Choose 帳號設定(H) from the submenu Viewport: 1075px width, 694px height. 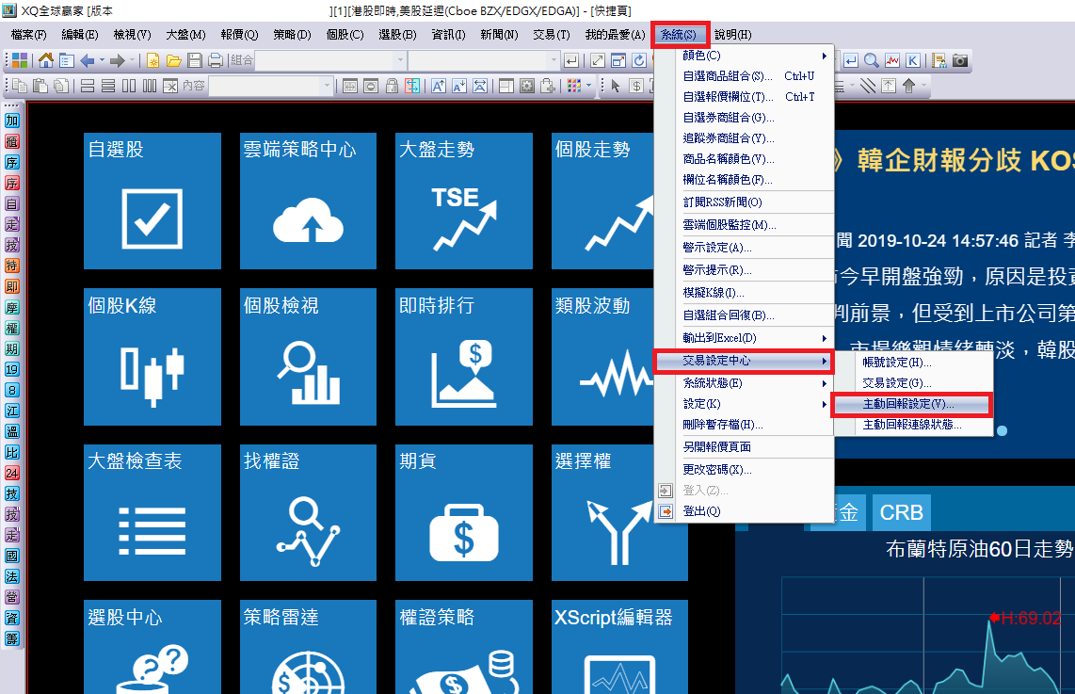coord(897,363)
